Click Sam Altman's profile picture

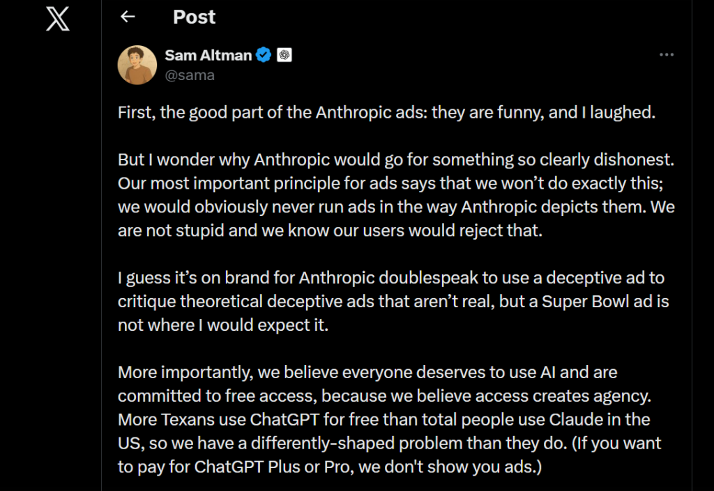(137, 65)
